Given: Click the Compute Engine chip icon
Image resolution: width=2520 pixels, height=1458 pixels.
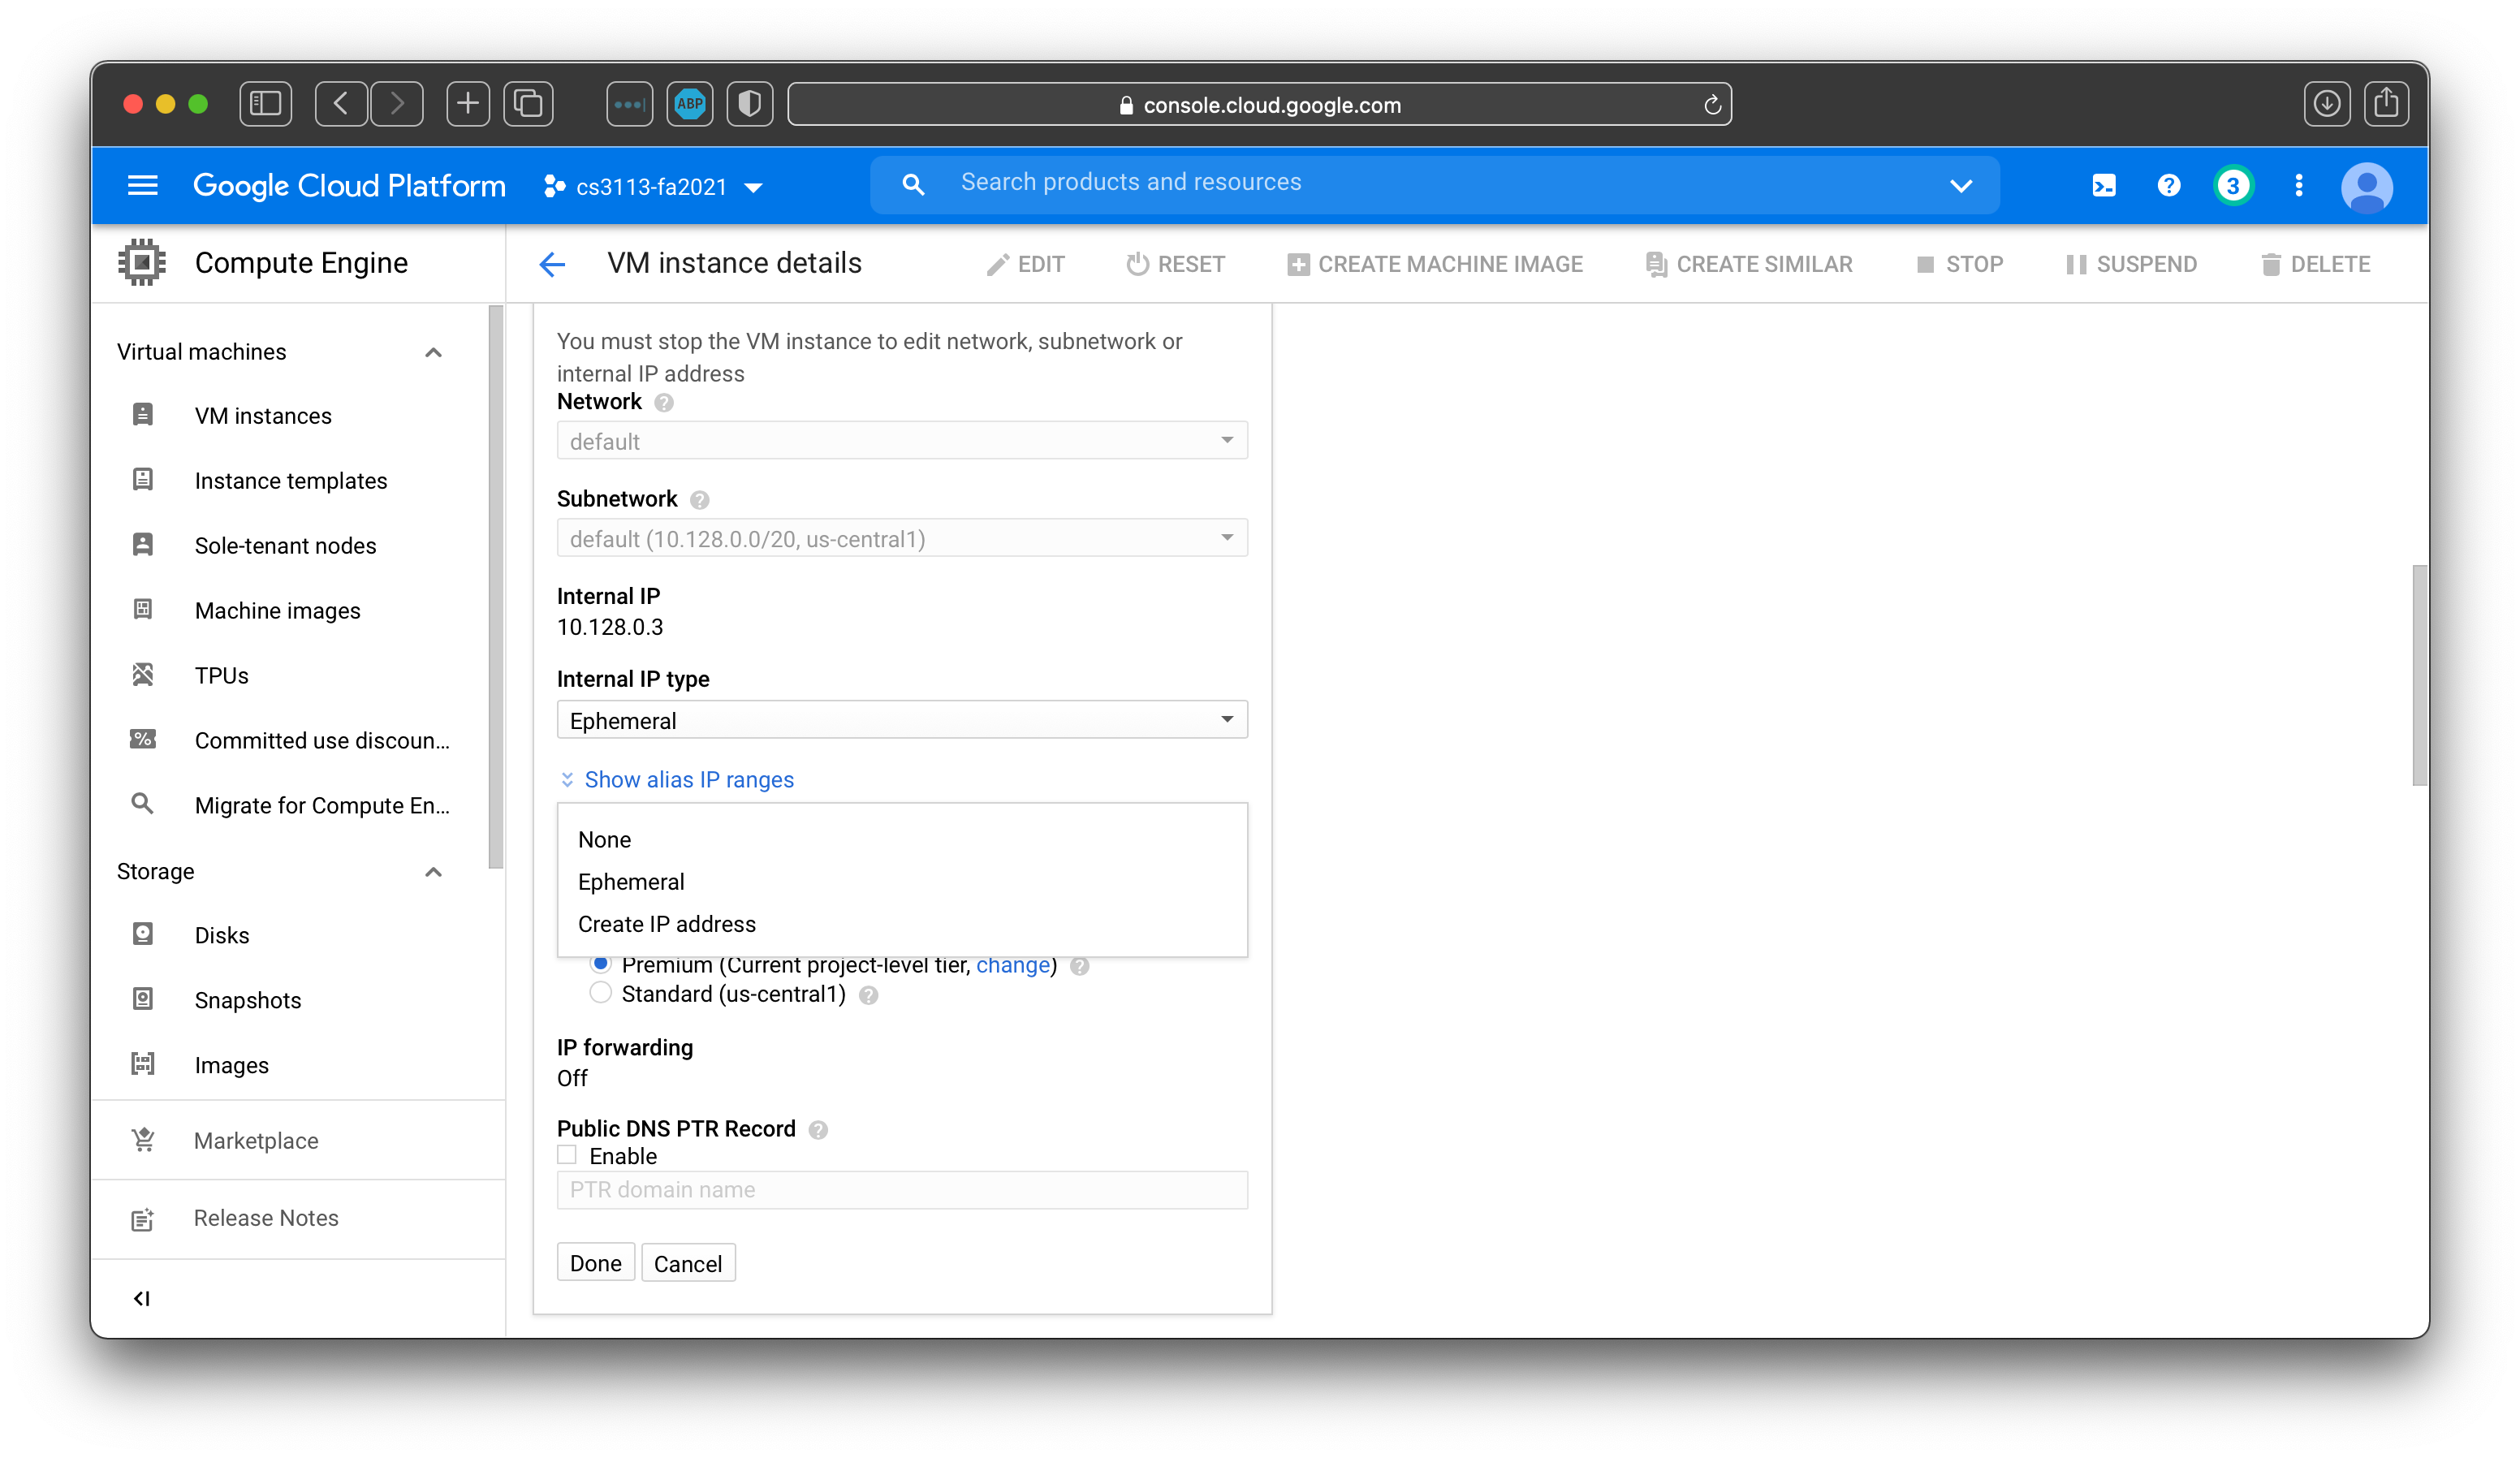Looking at the screenshot, I should click(x=141, y=262).
